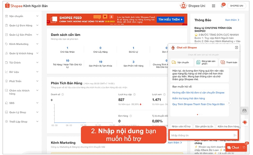The height and width of the screenshot is (155, 253).
Task: Click Sản Phẩm Bị Tạm Khóa count
Action: pyautogui.click(x=101, y=62)
